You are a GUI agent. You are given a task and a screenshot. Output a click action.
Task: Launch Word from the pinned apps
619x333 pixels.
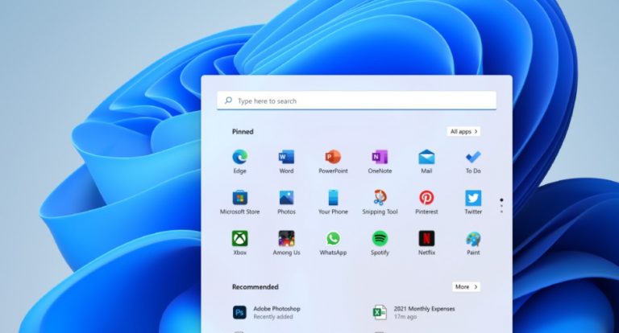[286, 162]
